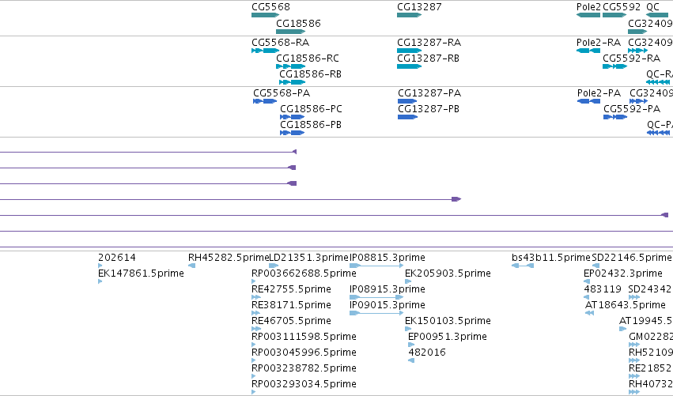Image resolution: width=673 pixels, height=396 pixels.
Task: Select the CG5592-RA transcript
Action: 615,66
